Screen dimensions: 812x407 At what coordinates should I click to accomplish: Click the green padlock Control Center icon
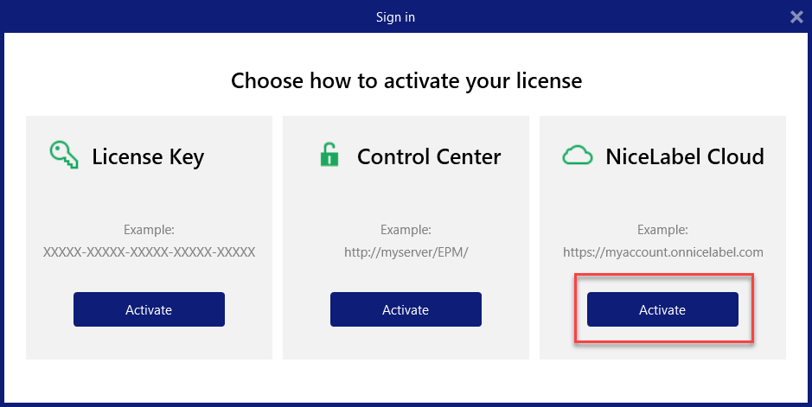329,156
